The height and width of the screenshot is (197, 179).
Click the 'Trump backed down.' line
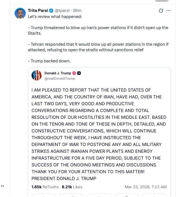49,61
